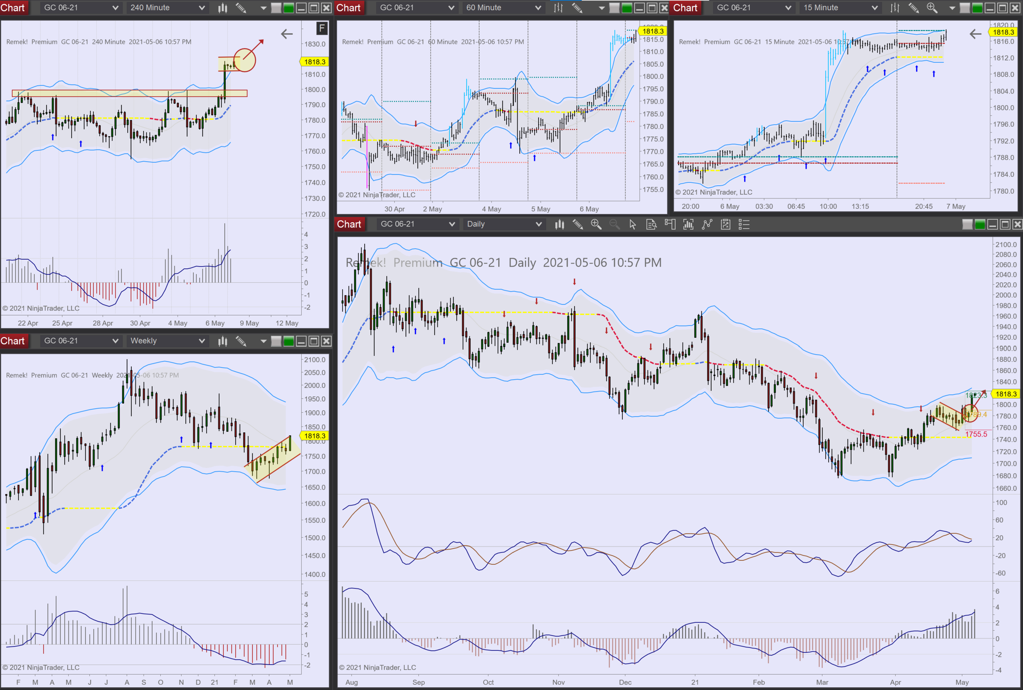Toggle the F button on 240 Minute chart
The height and width of the screenshot is (690, 1023).
pos(322,29)
